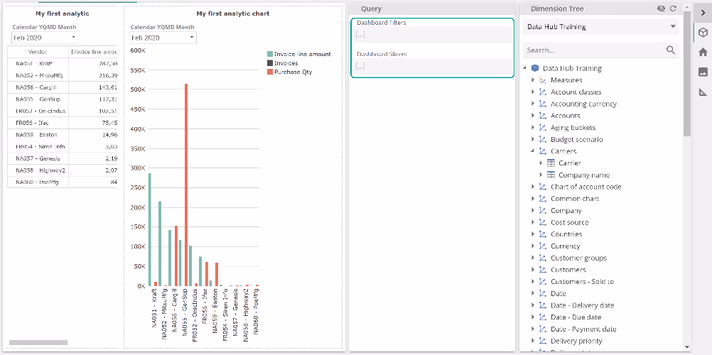Image resolution: width=712 pixels, height=355 pixels.
Task: Toggle Invoice line amount legend series
Action: coord(270,54)
